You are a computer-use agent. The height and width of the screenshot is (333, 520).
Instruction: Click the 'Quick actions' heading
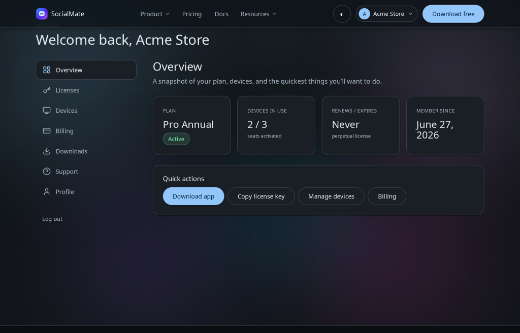183,179
